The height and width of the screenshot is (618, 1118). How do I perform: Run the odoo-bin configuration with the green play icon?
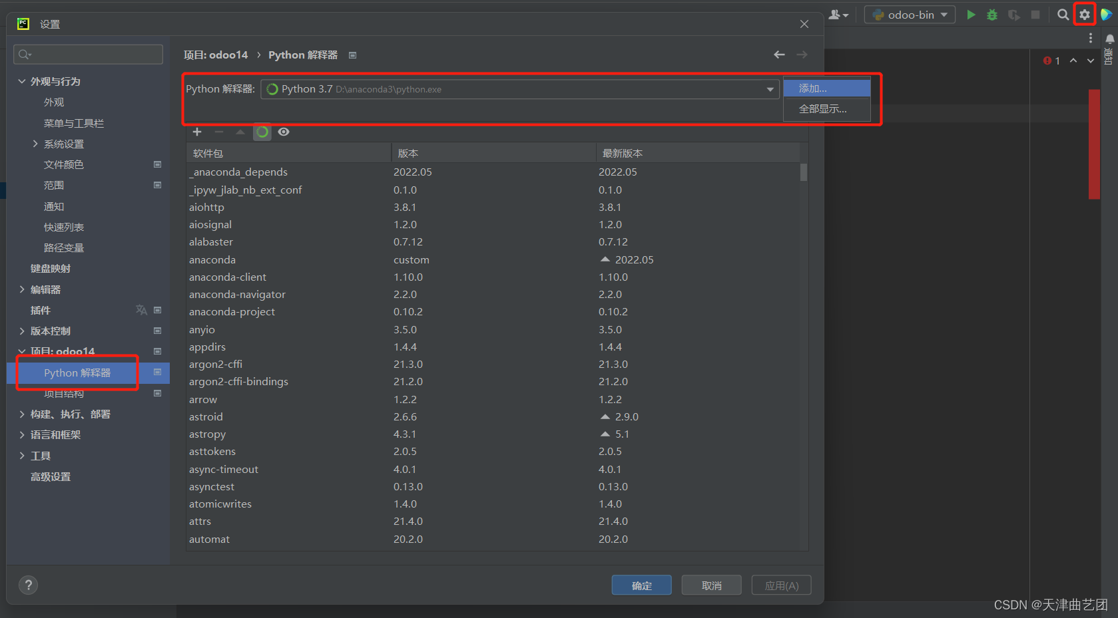[971, 14]
